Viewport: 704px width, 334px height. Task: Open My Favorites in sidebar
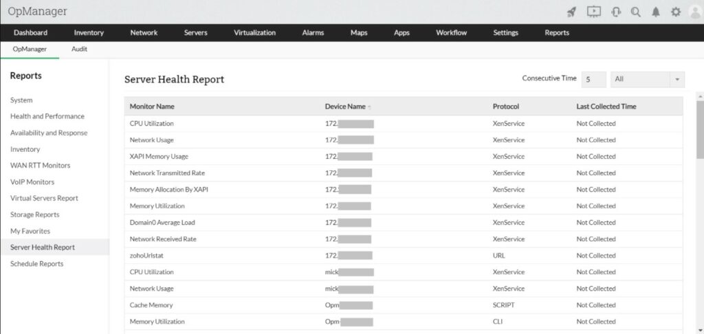coord(30,231)
